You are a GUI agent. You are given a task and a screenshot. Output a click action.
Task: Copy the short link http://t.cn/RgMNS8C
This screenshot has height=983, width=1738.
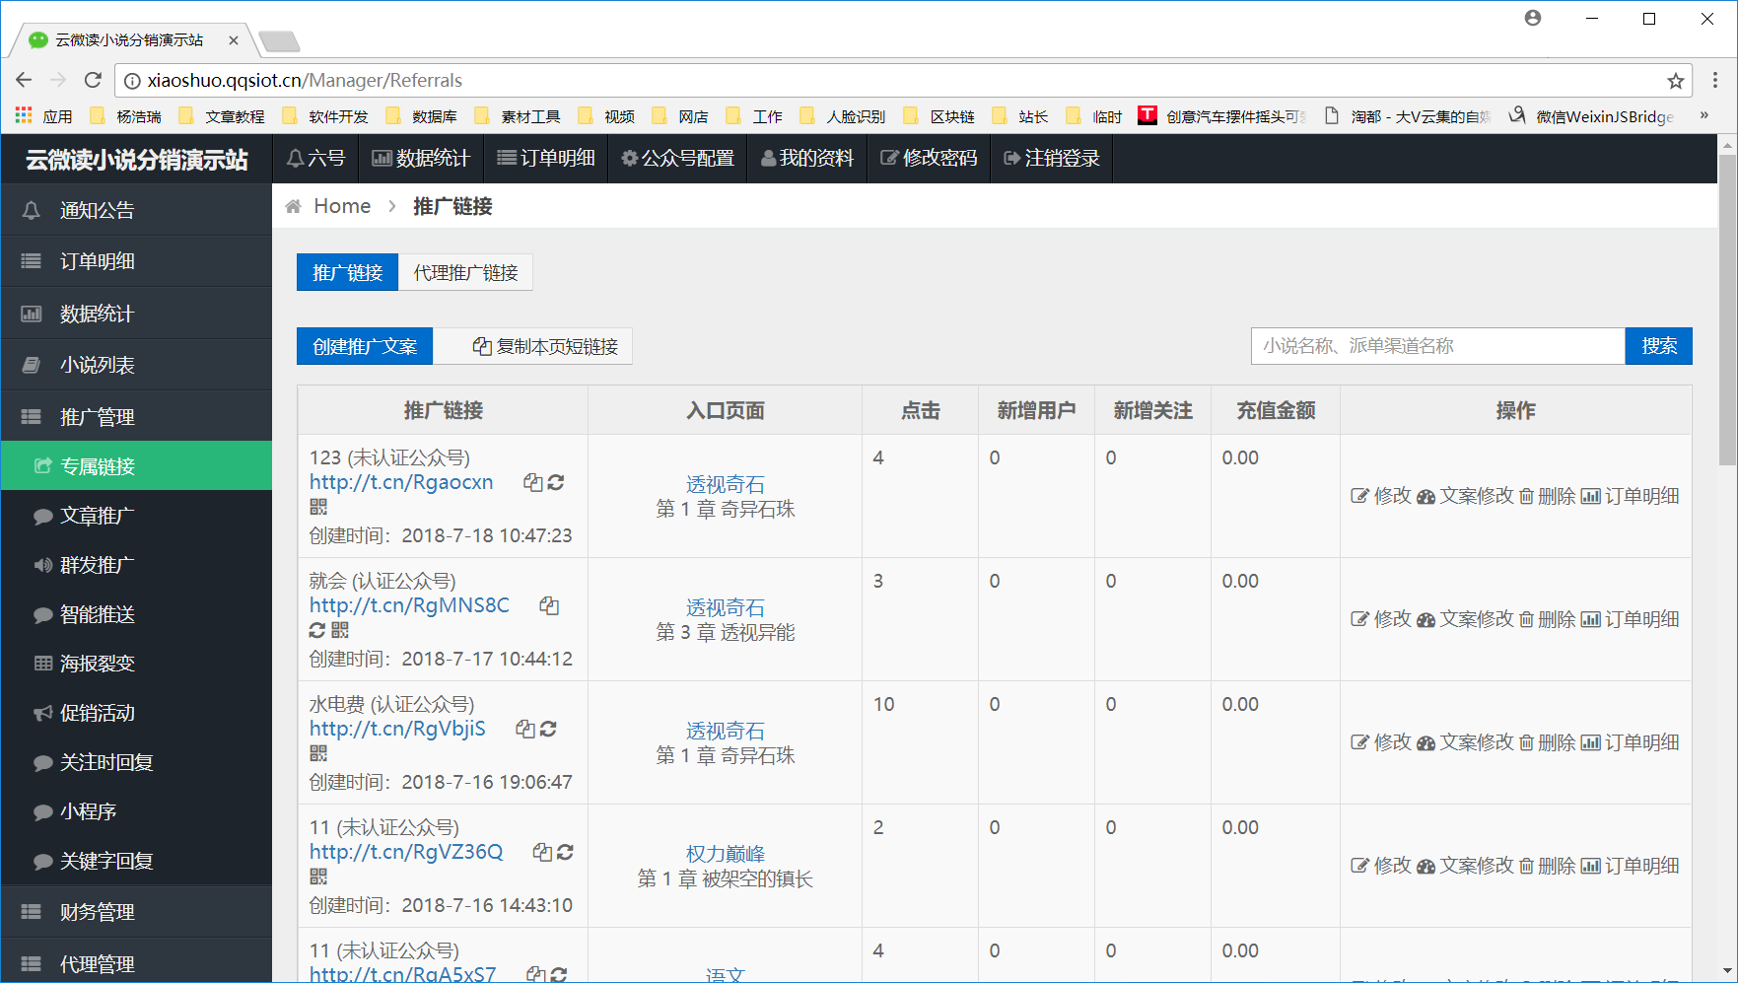pos(549,605)
